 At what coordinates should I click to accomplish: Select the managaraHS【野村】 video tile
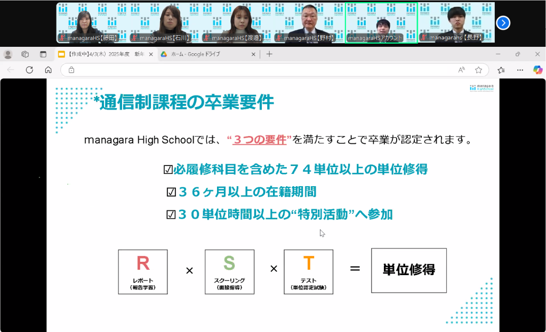tap(309, 22)
